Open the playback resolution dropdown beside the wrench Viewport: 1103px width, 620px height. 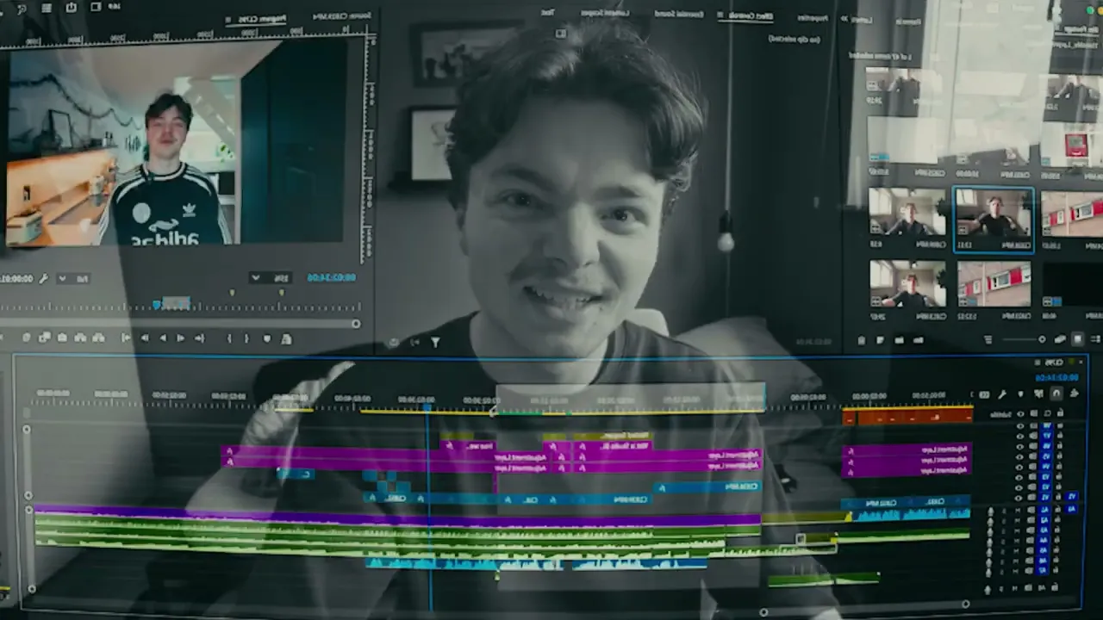(74, 278)
